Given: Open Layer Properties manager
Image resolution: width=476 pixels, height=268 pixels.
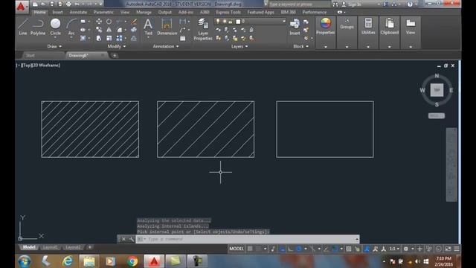Looking at the screenshot, I should click(x=203, y=29).
